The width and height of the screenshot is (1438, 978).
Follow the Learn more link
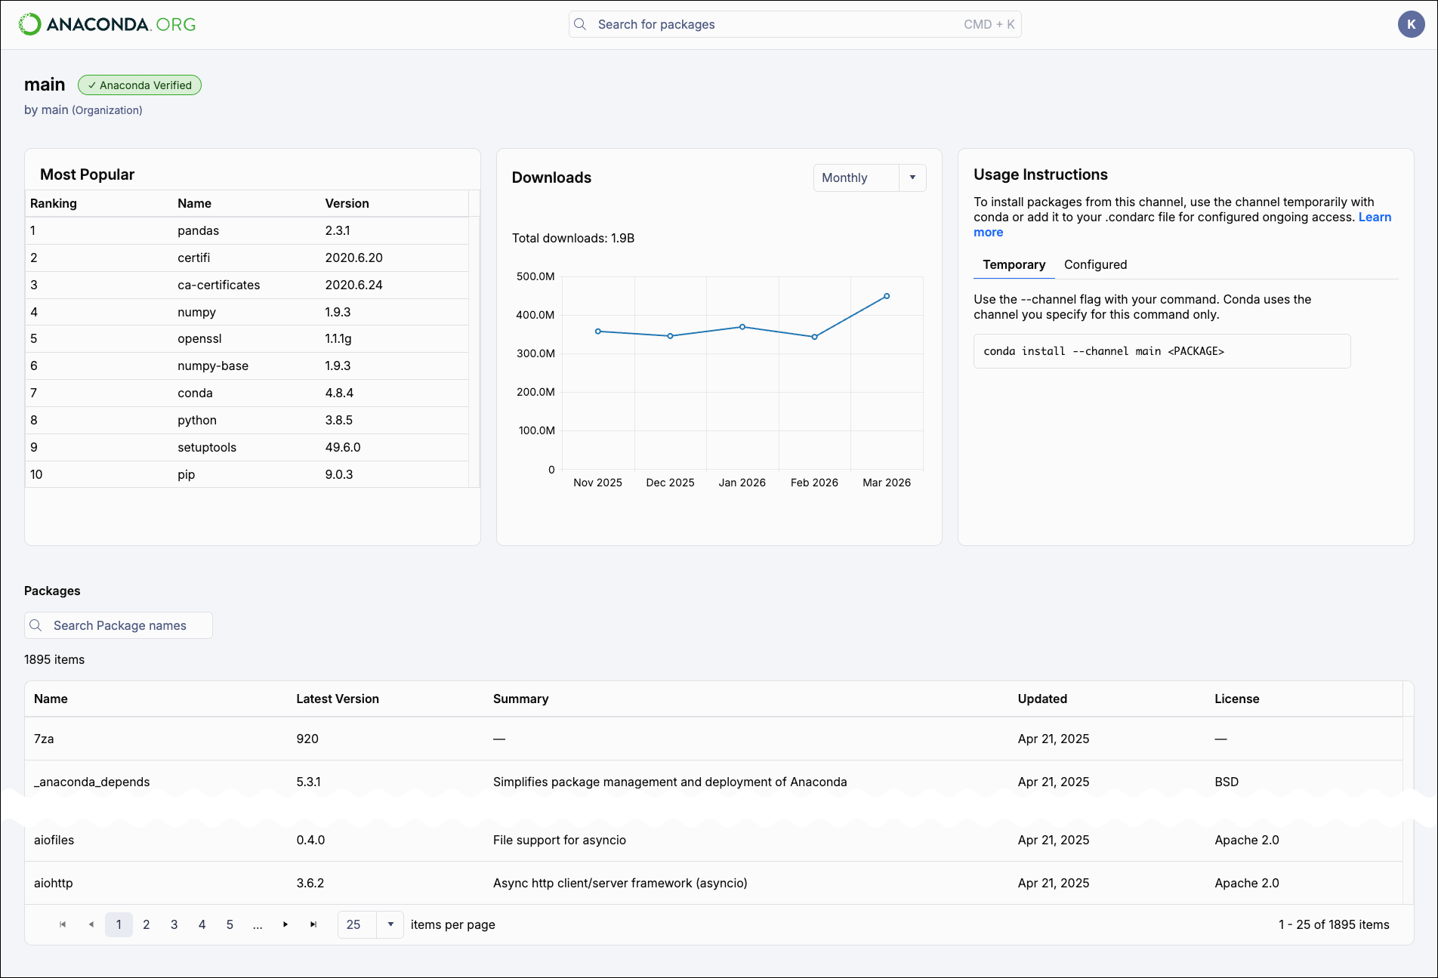[1375, 218]
